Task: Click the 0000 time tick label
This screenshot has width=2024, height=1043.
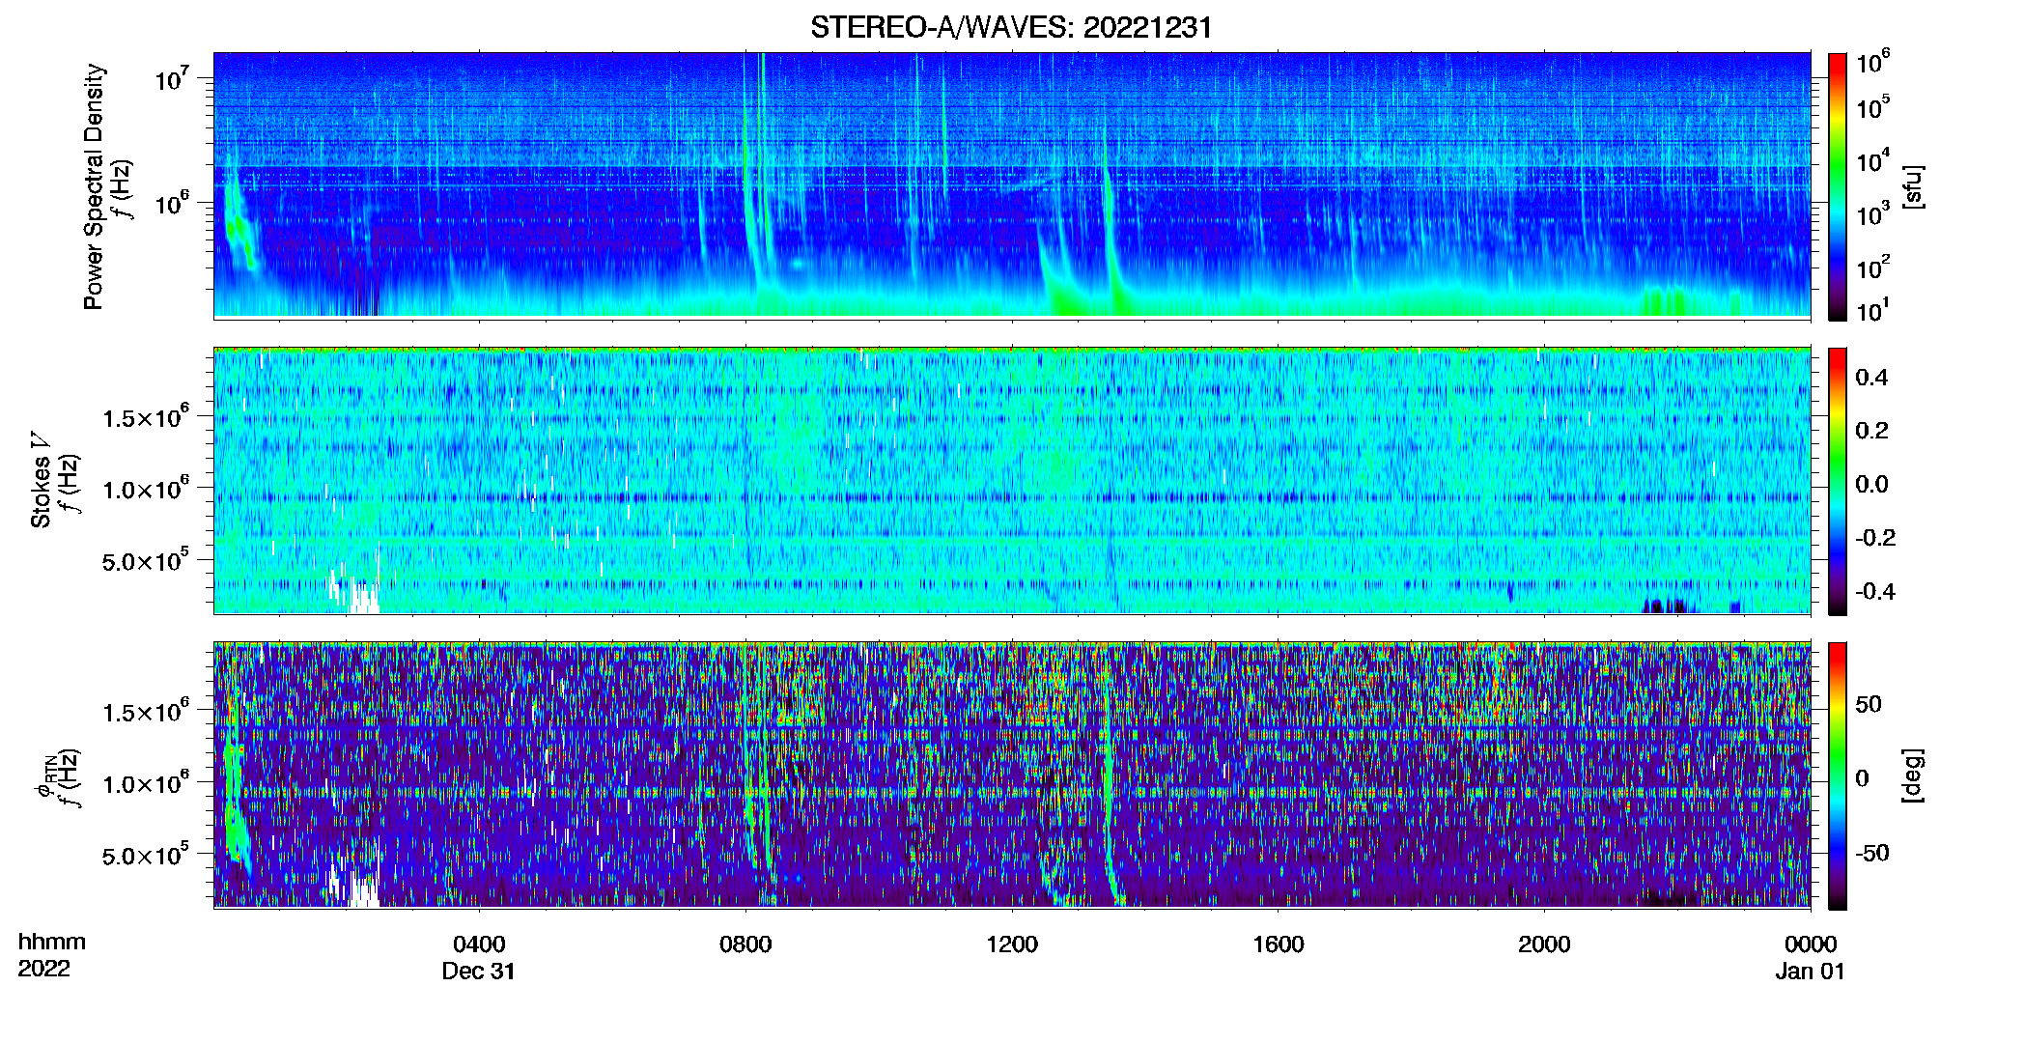Action: click(x=1811, y=944)
